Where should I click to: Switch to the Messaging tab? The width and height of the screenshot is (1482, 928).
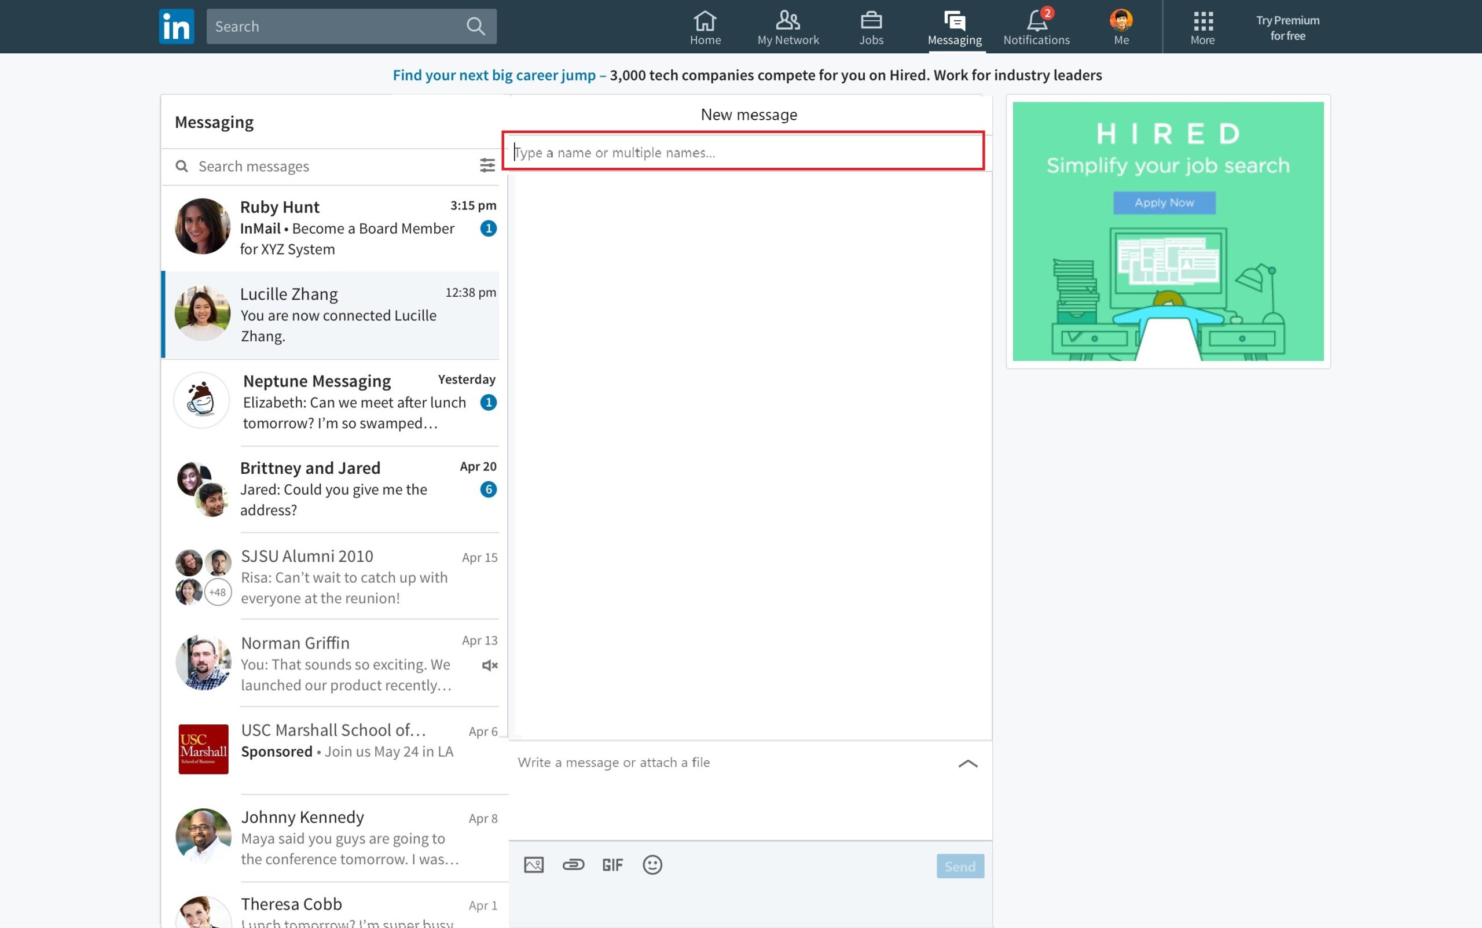tap(953, 27)
